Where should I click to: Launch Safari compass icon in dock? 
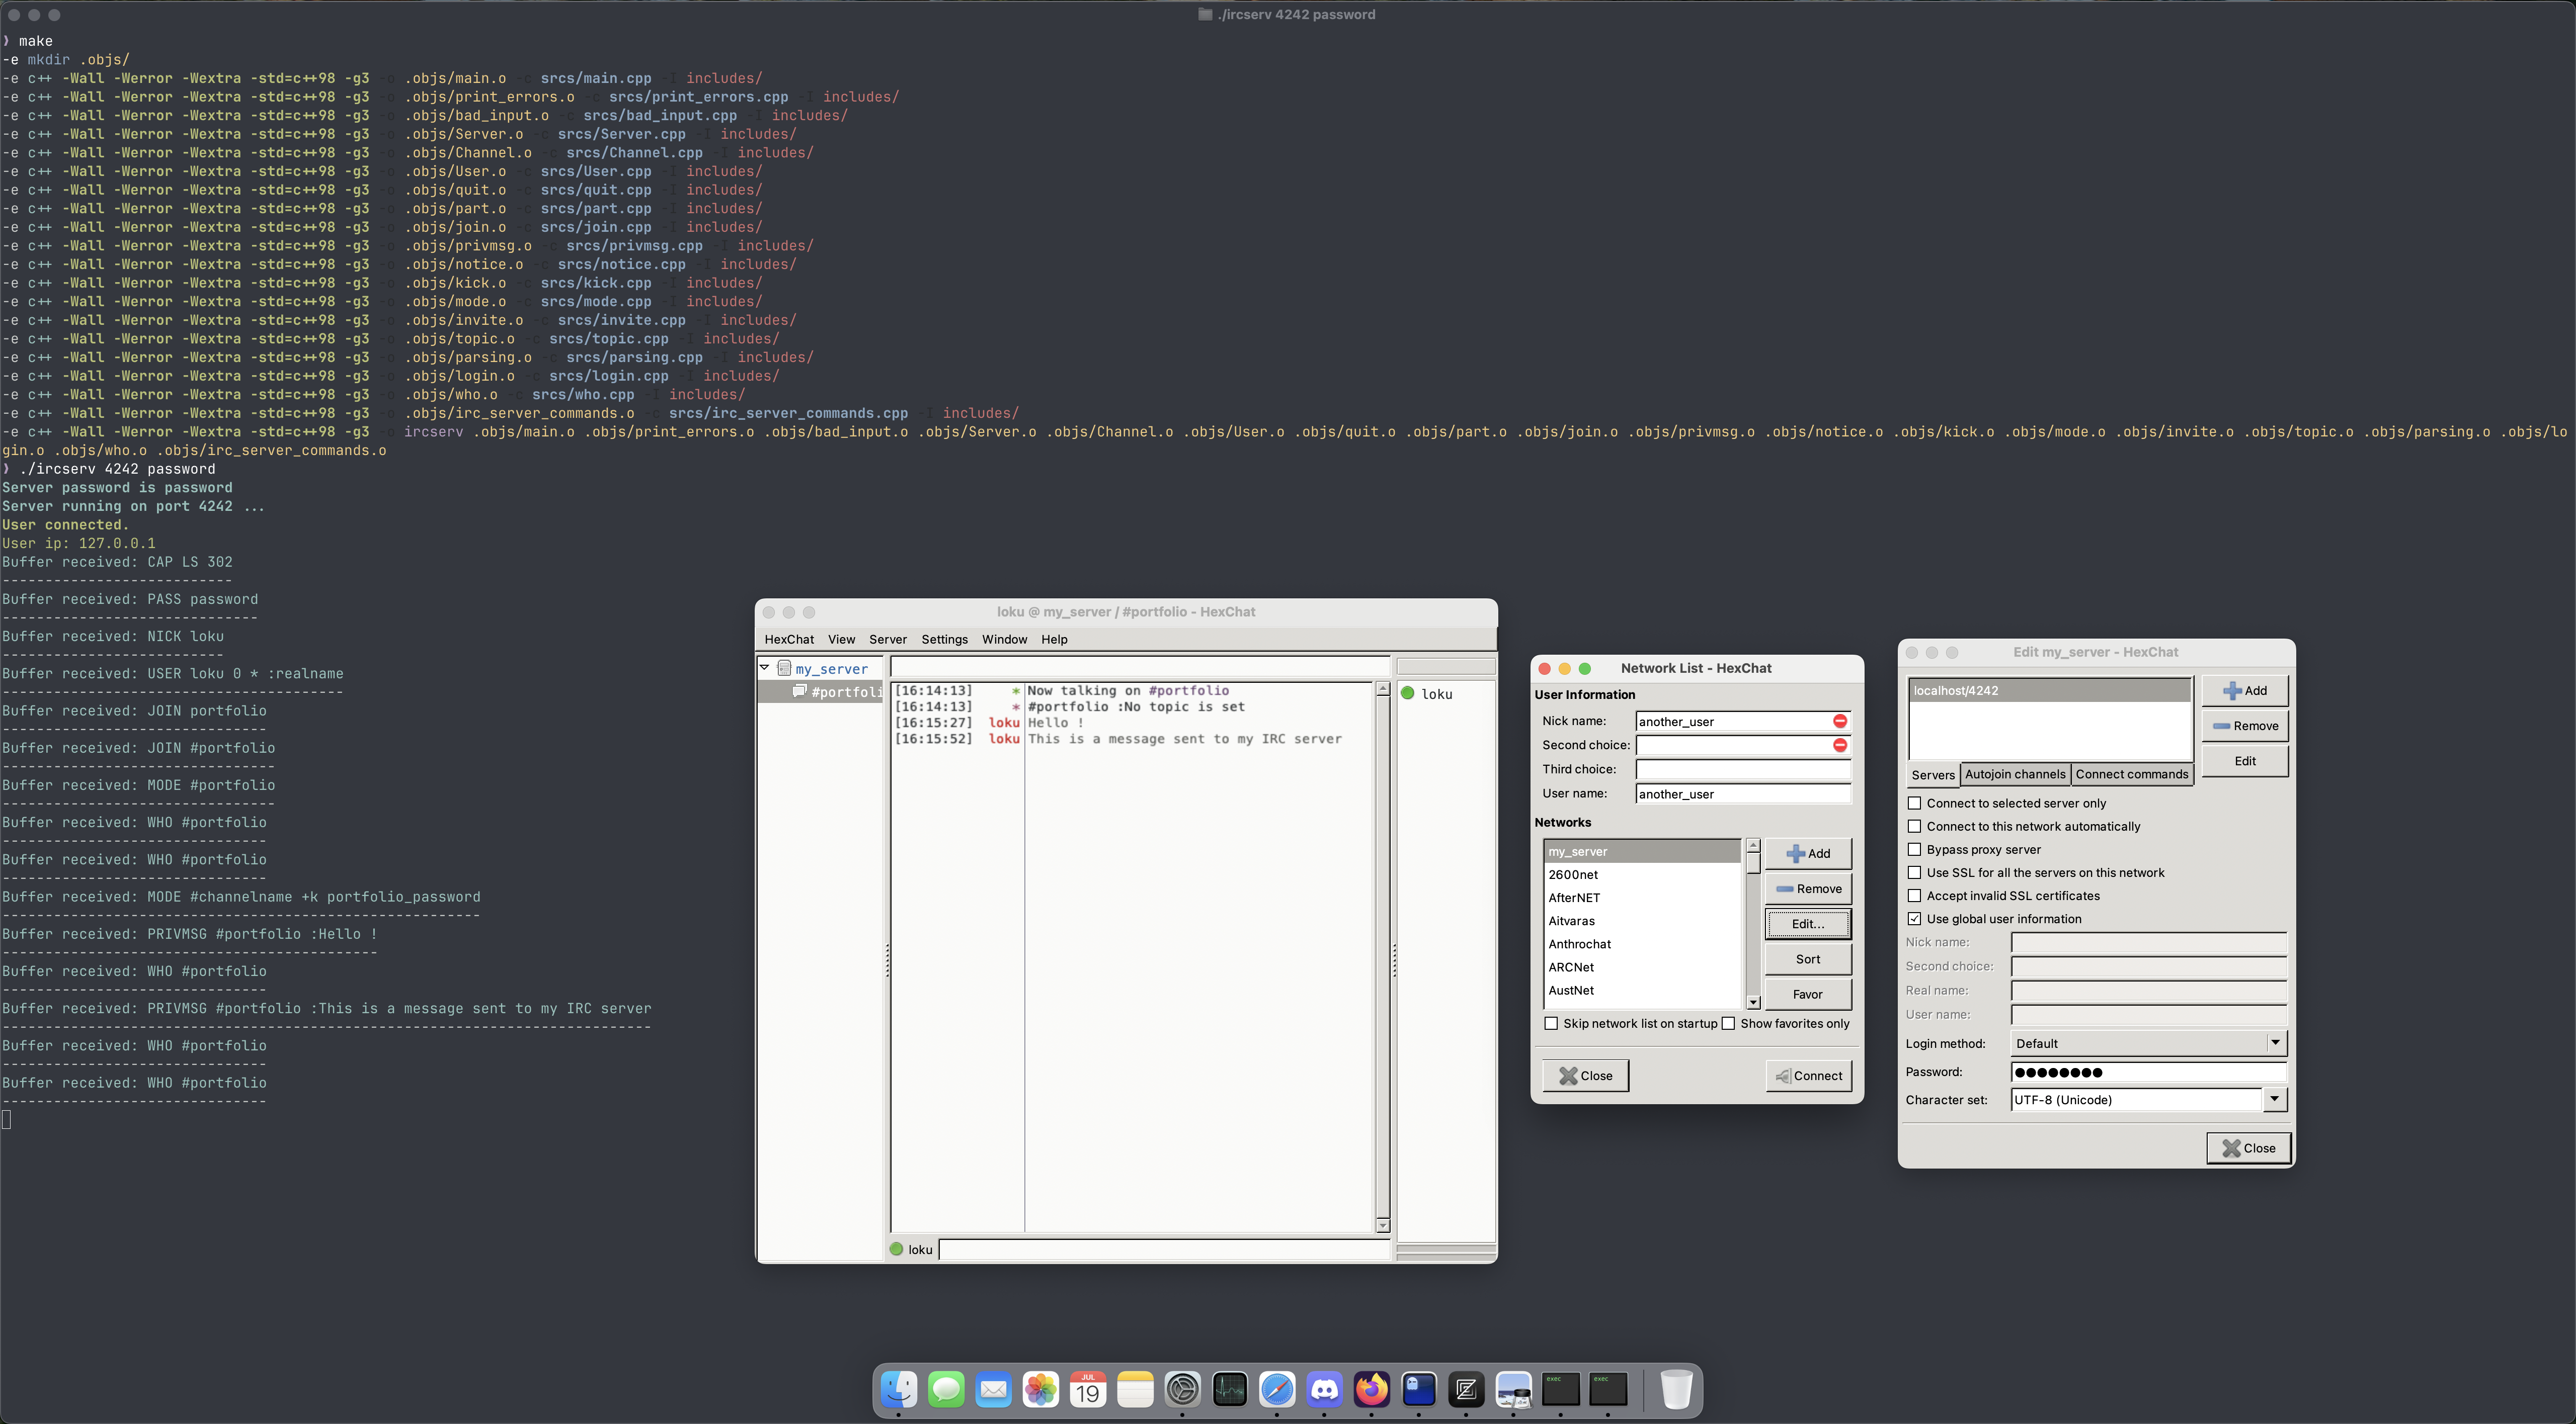point(1277,1389)
